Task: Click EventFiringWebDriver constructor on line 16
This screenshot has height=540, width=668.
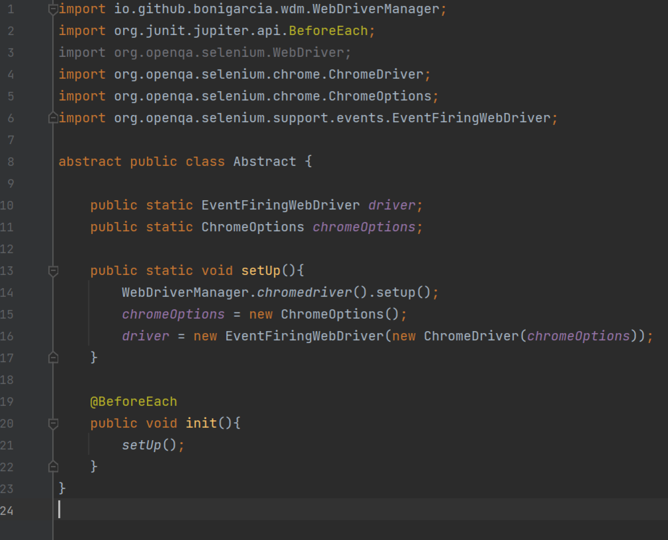Action: (x=305, y=336)
